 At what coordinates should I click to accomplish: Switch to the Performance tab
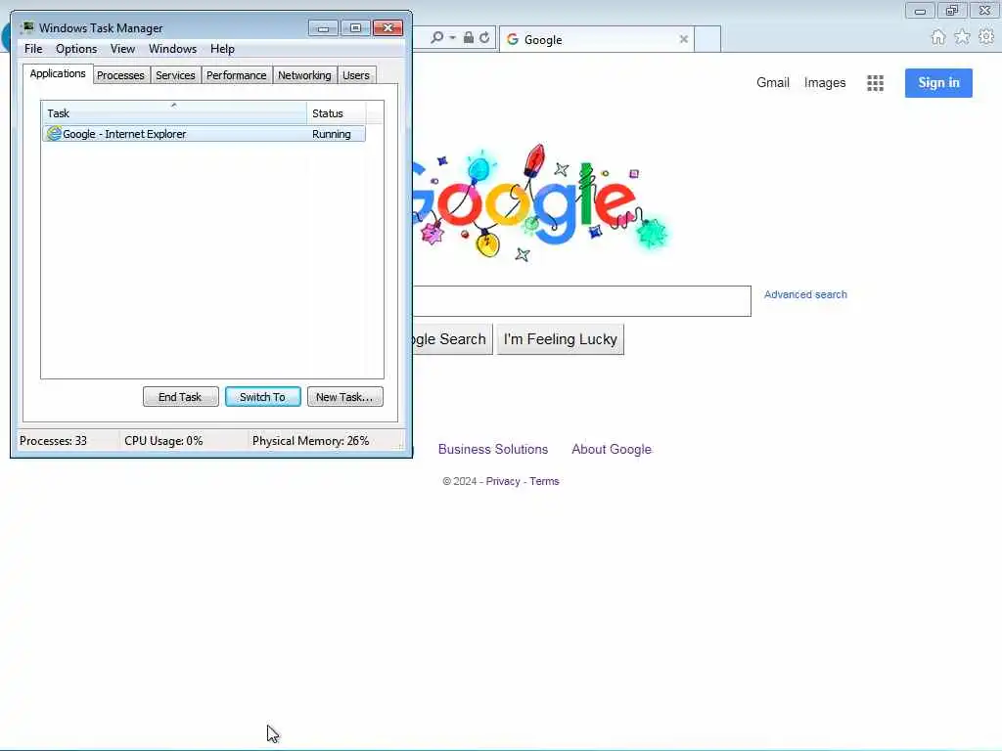(237, 75)
